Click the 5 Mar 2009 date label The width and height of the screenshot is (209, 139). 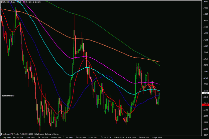pos(131,137)
